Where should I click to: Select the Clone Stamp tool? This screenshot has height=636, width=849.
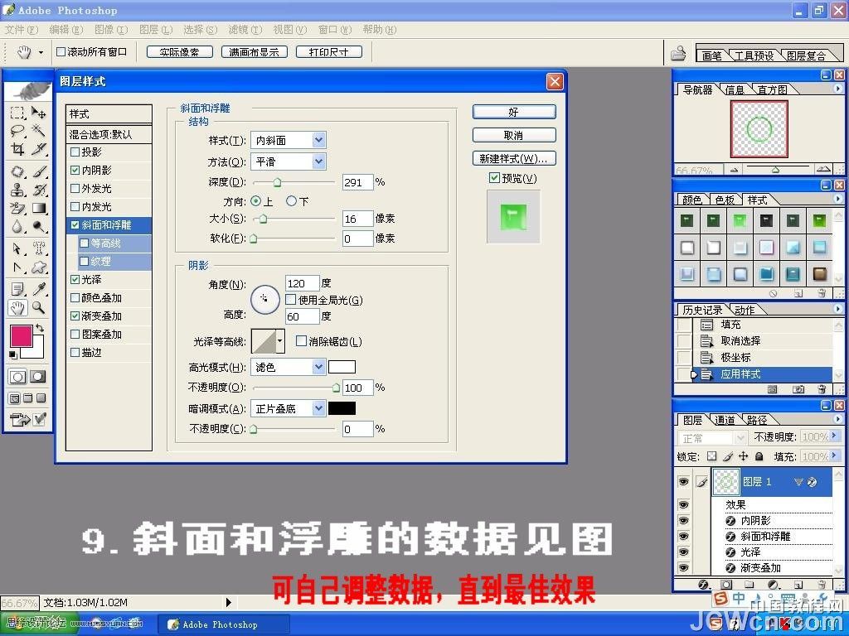point(17,190)
